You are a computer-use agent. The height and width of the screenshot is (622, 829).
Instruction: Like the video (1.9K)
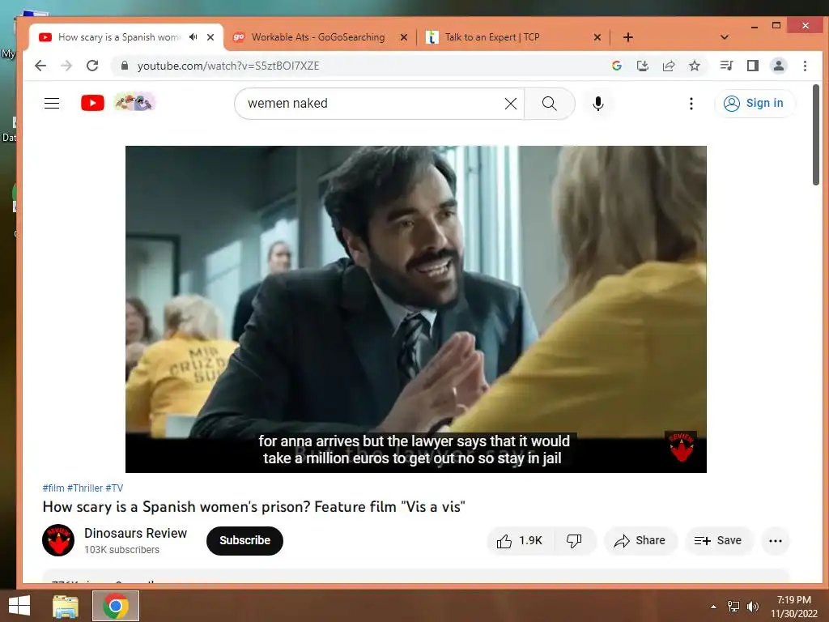520,540
